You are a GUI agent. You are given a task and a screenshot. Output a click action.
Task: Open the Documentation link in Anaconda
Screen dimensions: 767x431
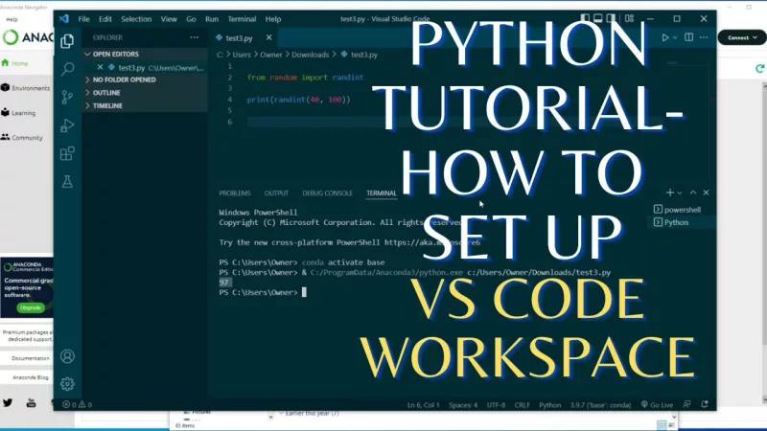pyautogui.click(x=31, y=358)
